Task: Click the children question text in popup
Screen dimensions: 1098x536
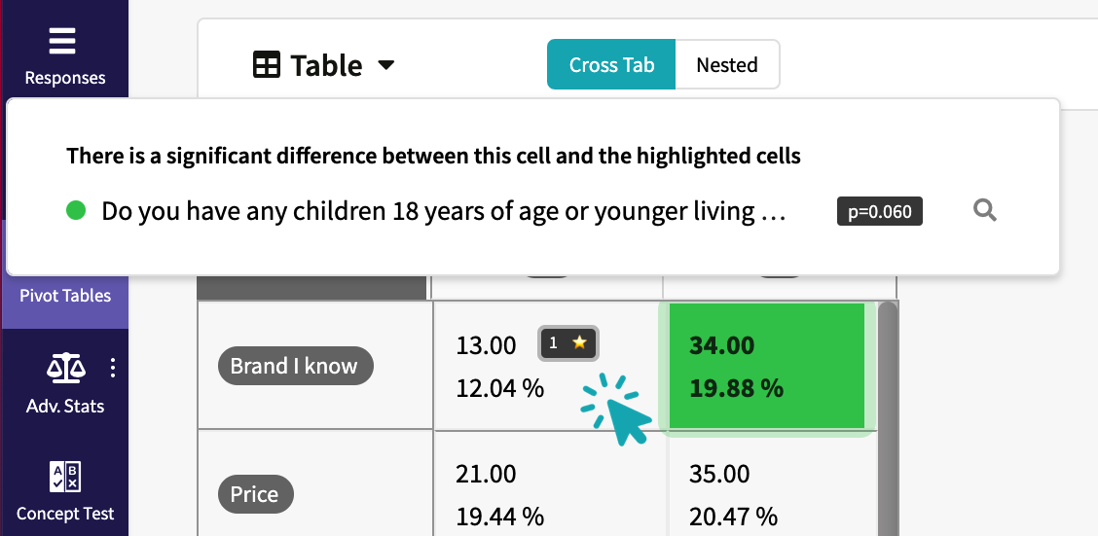Action: [x=444, y=211]
